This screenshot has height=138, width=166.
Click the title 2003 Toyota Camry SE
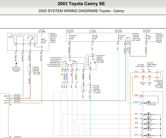click(x=81, y=4)
